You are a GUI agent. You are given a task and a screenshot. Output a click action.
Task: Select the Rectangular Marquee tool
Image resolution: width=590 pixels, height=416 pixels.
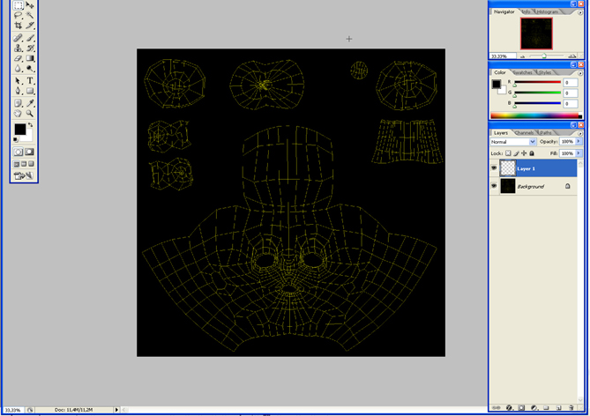[18, 5]
